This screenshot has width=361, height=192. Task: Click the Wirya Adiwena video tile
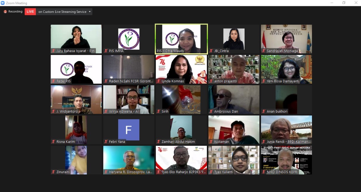[129, 100]
